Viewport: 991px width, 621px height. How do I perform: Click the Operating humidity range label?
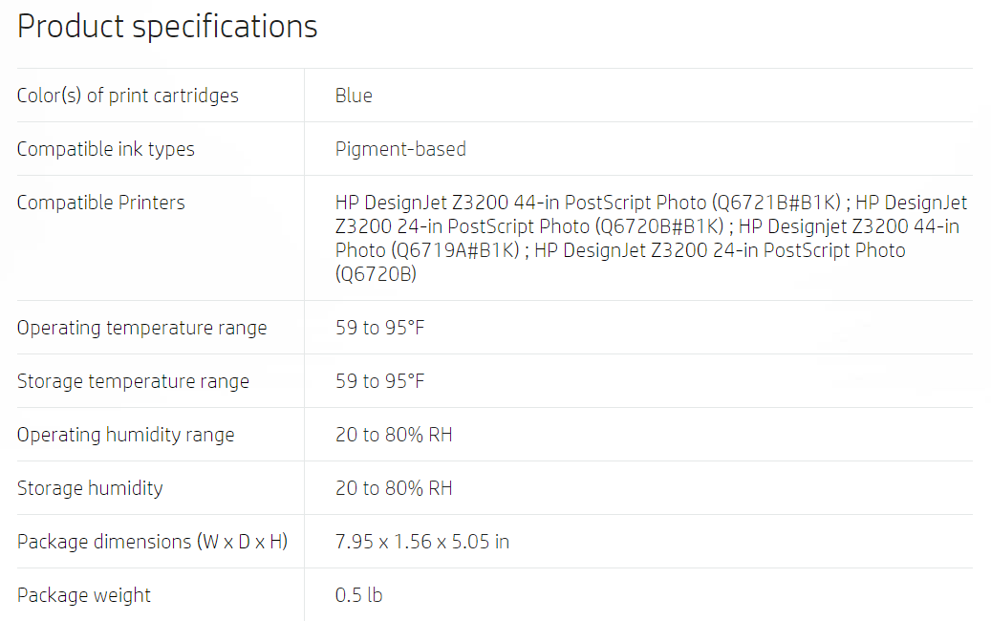pos(125,435)
